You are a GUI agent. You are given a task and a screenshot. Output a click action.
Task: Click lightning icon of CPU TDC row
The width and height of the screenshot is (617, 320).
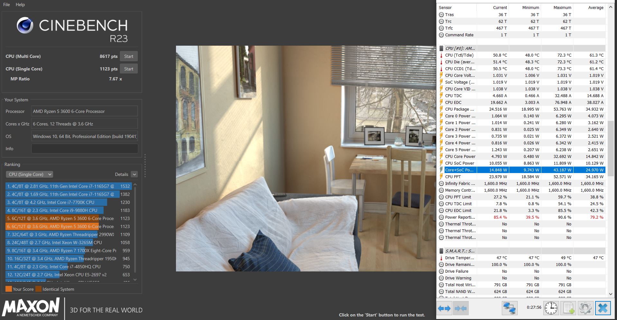441,96
